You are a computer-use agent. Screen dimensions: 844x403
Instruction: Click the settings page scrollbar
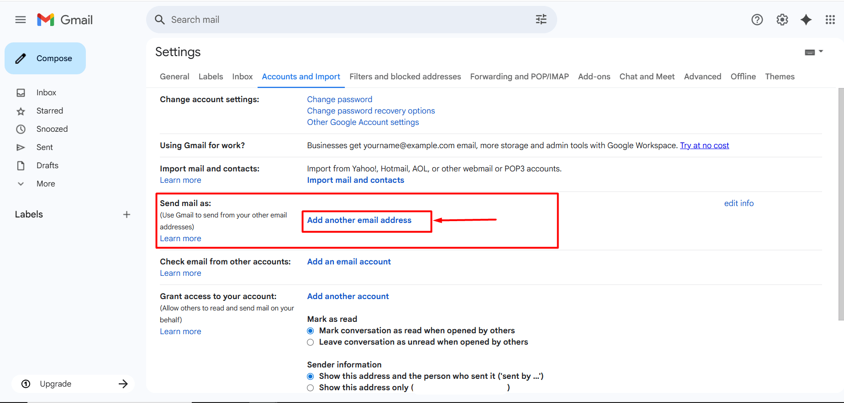pyautogui.click(x=841, y=204)
